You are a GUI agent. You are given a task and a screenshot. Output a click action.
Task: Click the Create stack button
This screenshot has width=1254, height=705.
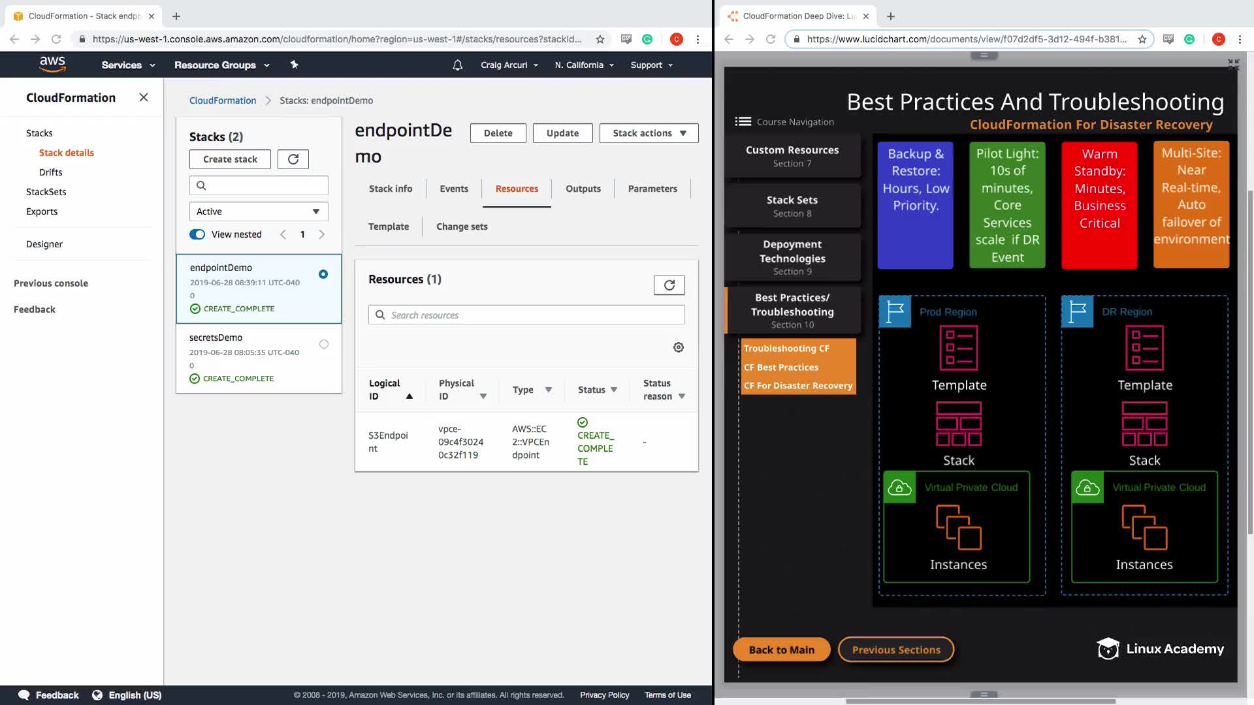coord(230,159)
